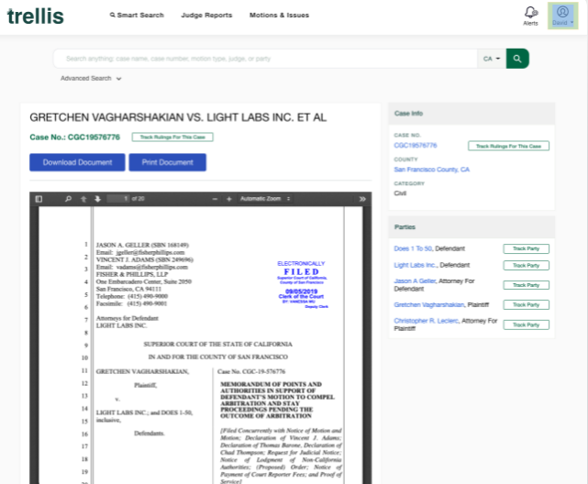The image size is (588, 484).
Task: Click the PDF page number field
Action: pos(118,199)
